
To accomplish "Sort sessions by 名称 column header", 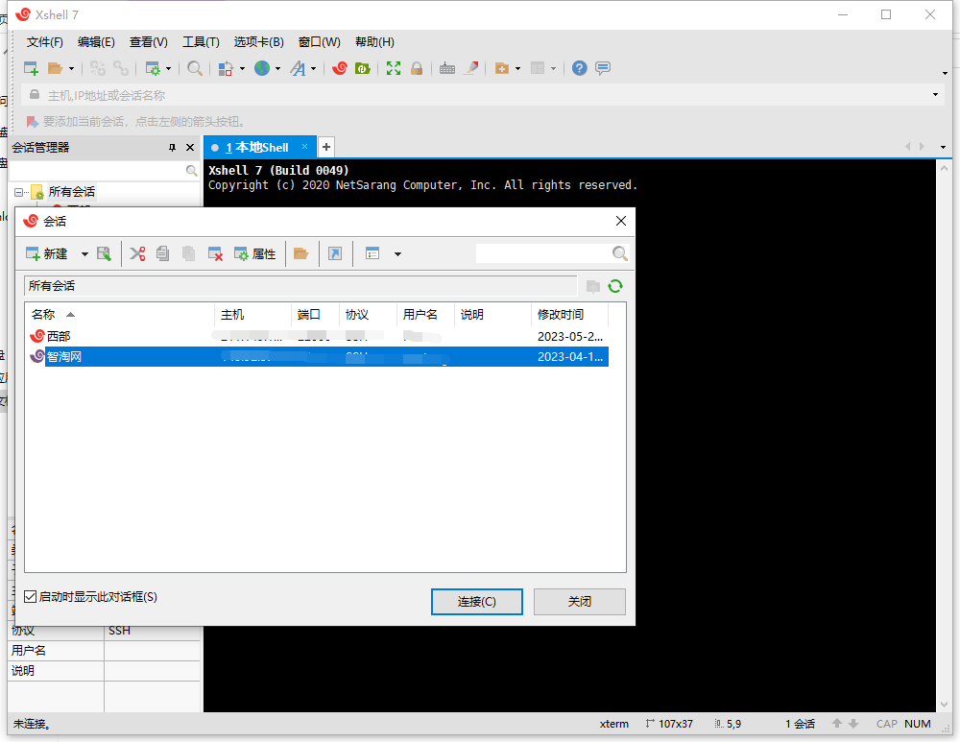I will 120,314.
